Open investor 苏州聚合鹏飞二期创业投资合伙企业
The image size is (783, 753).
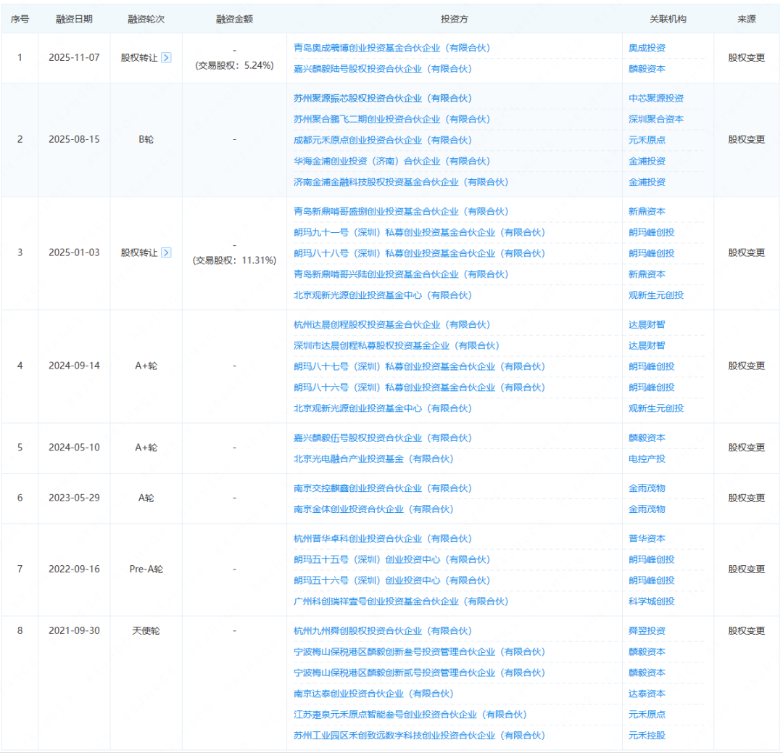coord(392,120)
